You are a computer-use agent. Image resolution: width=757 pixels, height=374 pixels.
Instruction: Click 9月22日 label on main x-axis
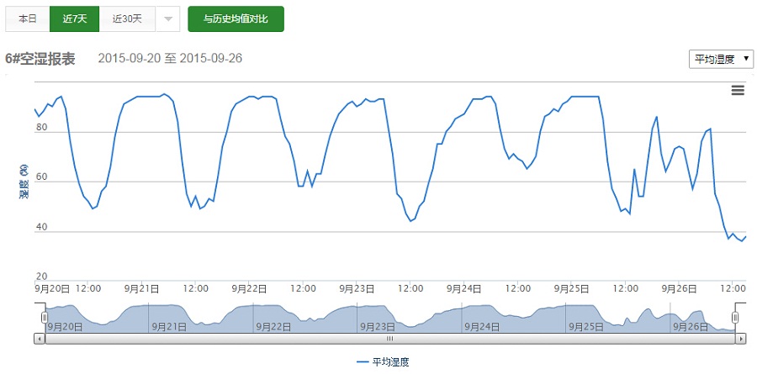[249, 288]
